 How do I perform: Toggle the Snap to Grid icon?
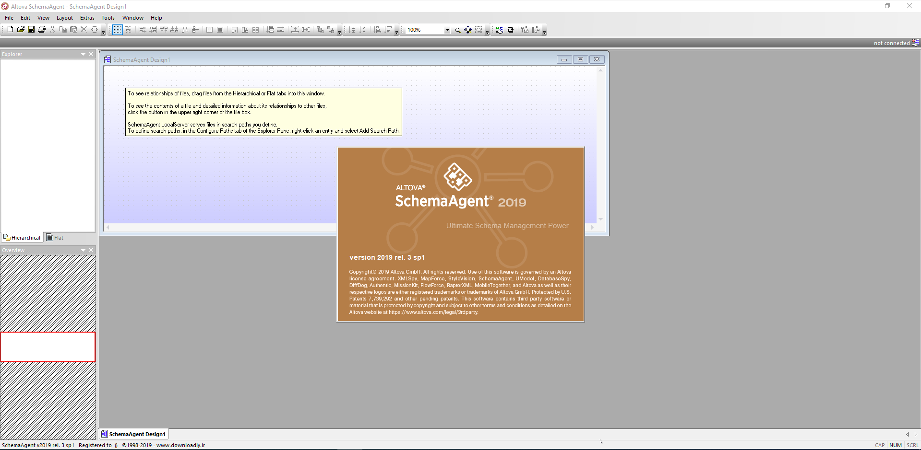[x=128, y=30]
